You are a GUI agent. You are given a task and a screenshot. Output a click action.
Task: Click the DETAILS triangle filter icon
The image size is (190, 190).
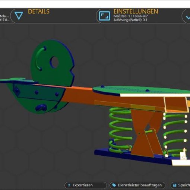point(19,16)
